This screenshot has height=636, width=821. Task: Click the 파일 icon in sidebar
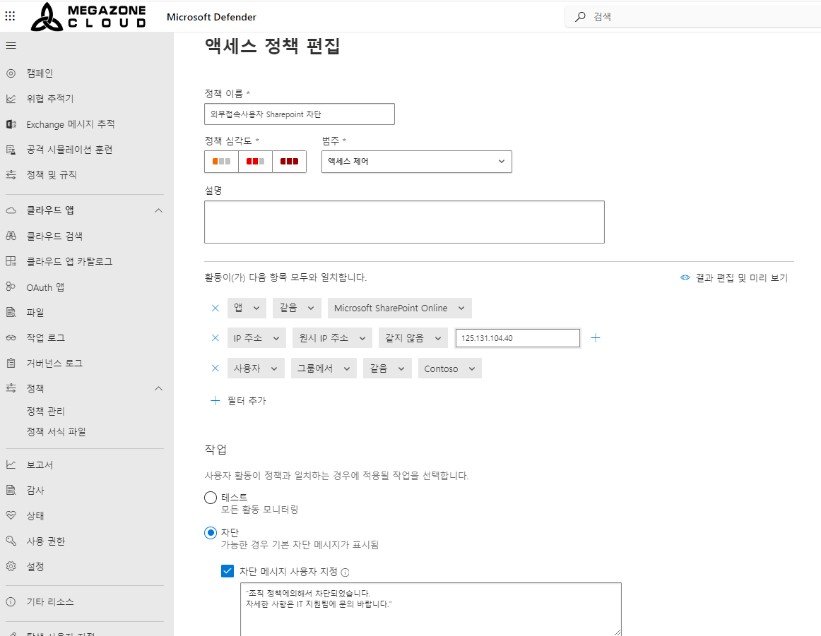[11, 312]
